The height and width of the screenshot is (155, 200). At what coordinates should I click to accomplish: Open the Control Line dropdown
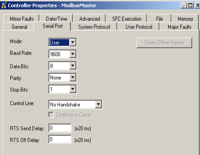point(98,104)
